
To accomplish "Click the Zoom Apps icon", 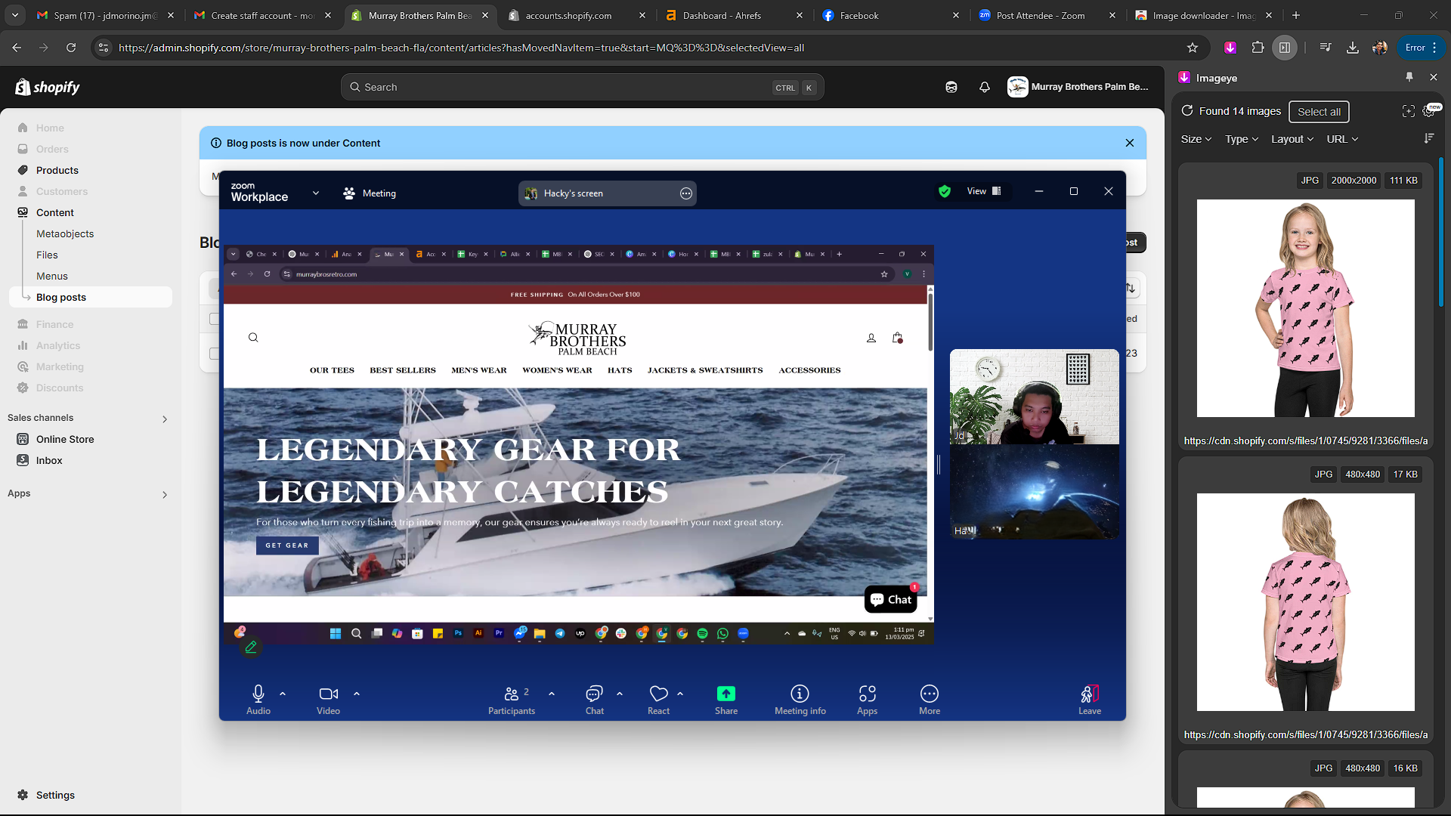I will (x=867, y=694).
